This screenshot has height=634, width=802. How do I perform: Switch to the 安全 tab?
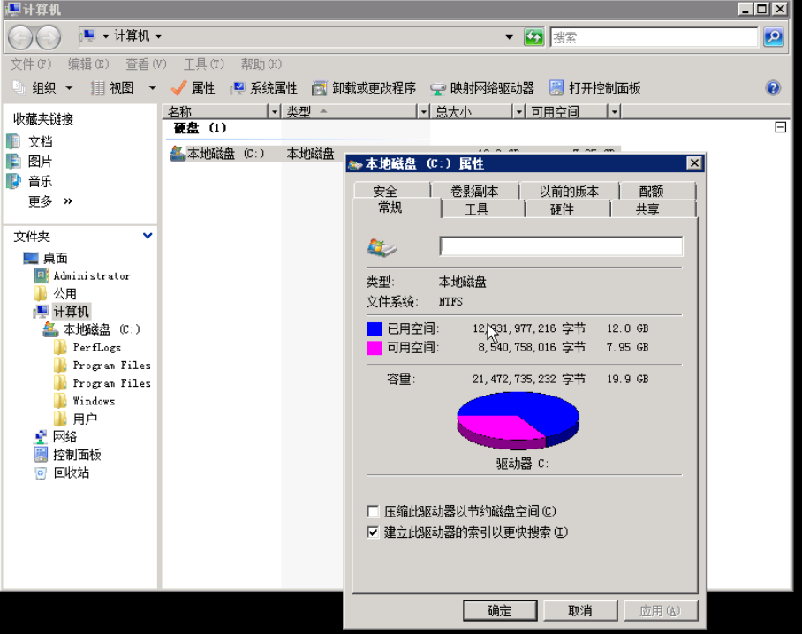click(392, 190)
